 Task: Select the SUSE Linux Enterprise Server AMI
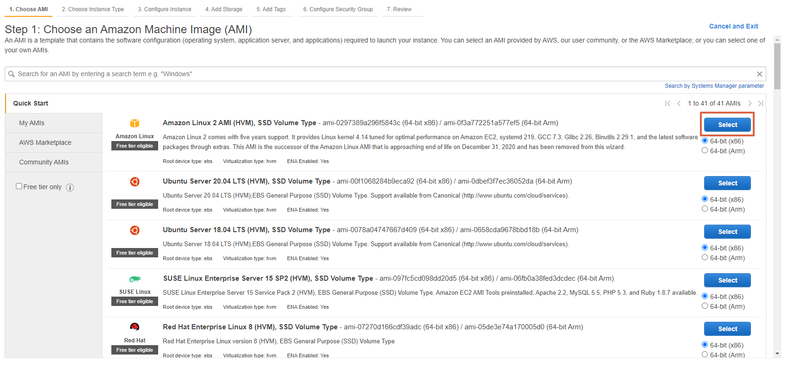tap(727, 280)
